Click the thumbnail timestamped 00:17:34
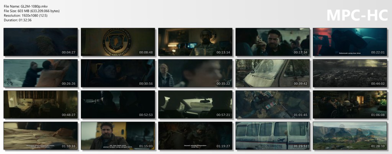 (x=273, y=42)
